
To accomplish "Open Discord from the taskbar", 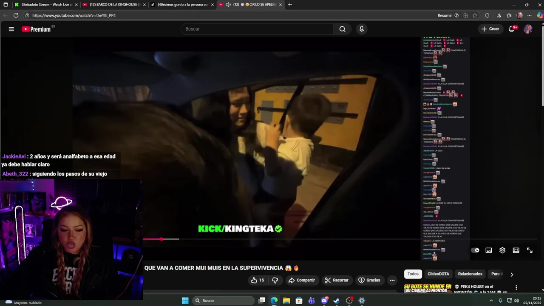I will tap(324, 300).
